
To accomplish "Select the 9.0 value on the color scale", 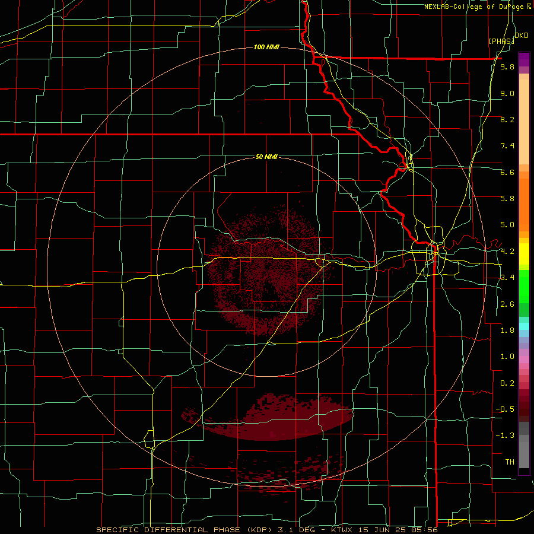I will [507, 93].
